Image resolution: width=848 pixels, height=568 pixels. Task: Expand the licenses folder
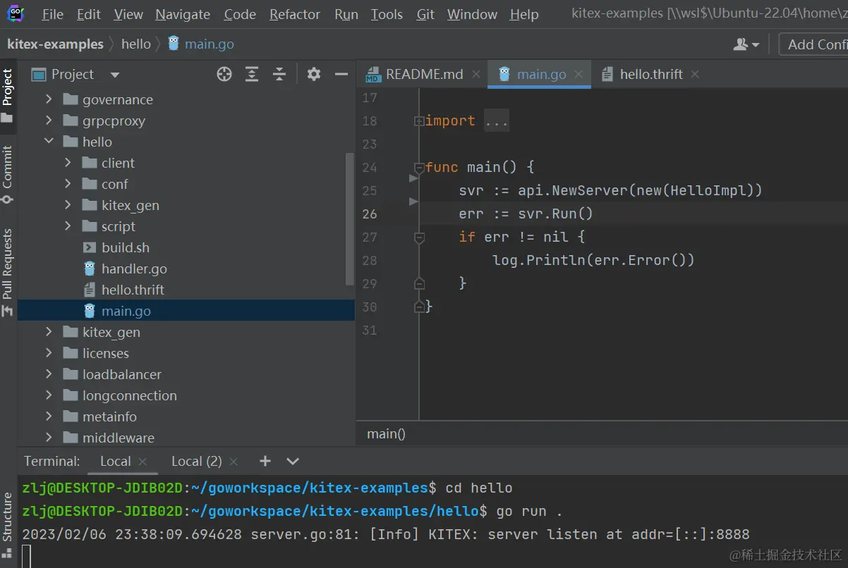[x=49, y=353]
